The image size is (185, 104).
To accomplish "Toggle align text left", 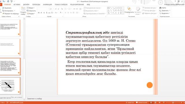I will [66, 13].
